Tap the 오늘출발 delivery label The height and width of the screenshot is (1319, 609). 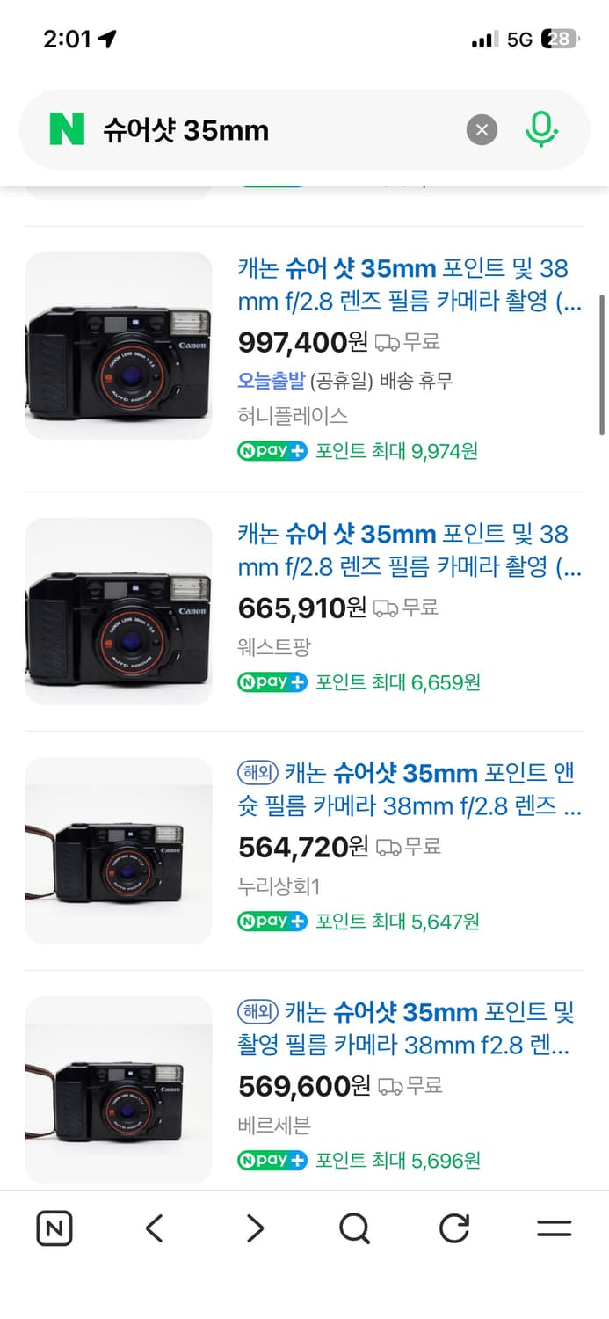(265, 383)
